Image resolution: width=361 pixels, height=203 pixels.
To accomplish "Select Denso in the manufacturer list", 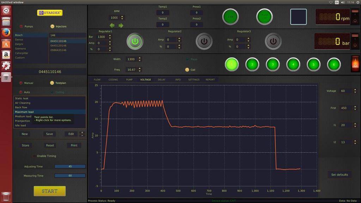I will [31, 39].
